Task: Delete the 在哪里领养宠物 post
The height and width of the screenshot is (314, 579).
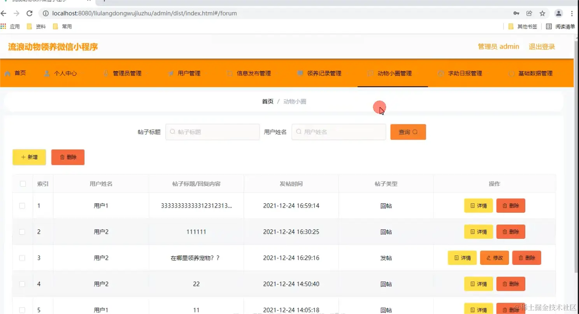Action: [x=526, y=258]
